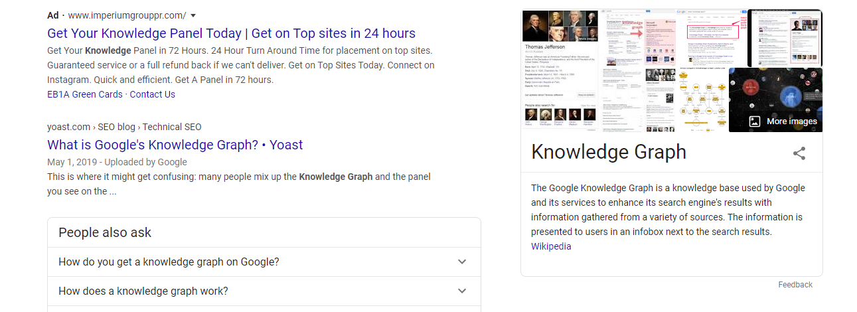This screenshot has height=312, width=857.
Task: Open the dark-bordered search results screenshot thumbnail
Action: (785, 38)
